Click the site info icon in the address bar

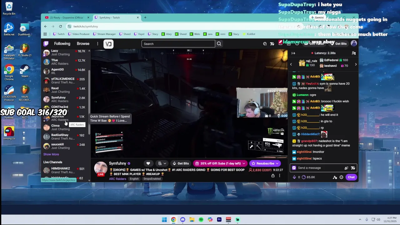(x=69, y=26)
